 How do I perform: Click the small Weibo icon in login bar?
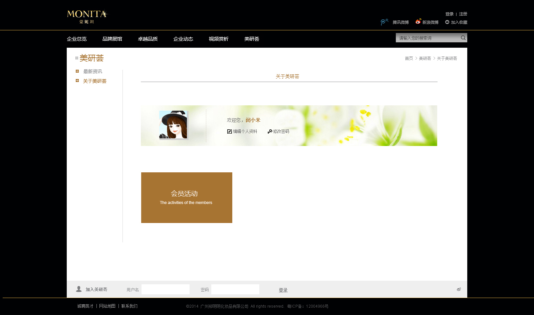(x=459, y=289)
